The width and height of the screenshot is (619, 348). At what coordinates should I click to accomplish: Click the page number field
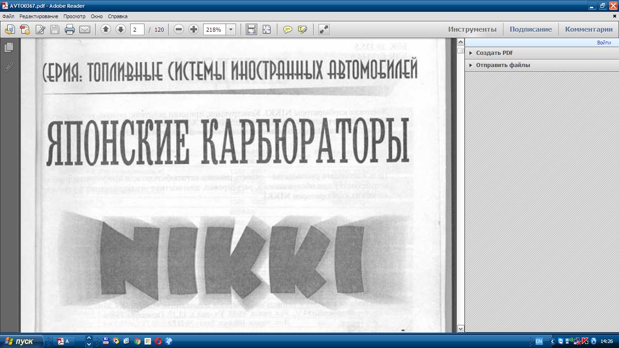click(x=137, y=29)
